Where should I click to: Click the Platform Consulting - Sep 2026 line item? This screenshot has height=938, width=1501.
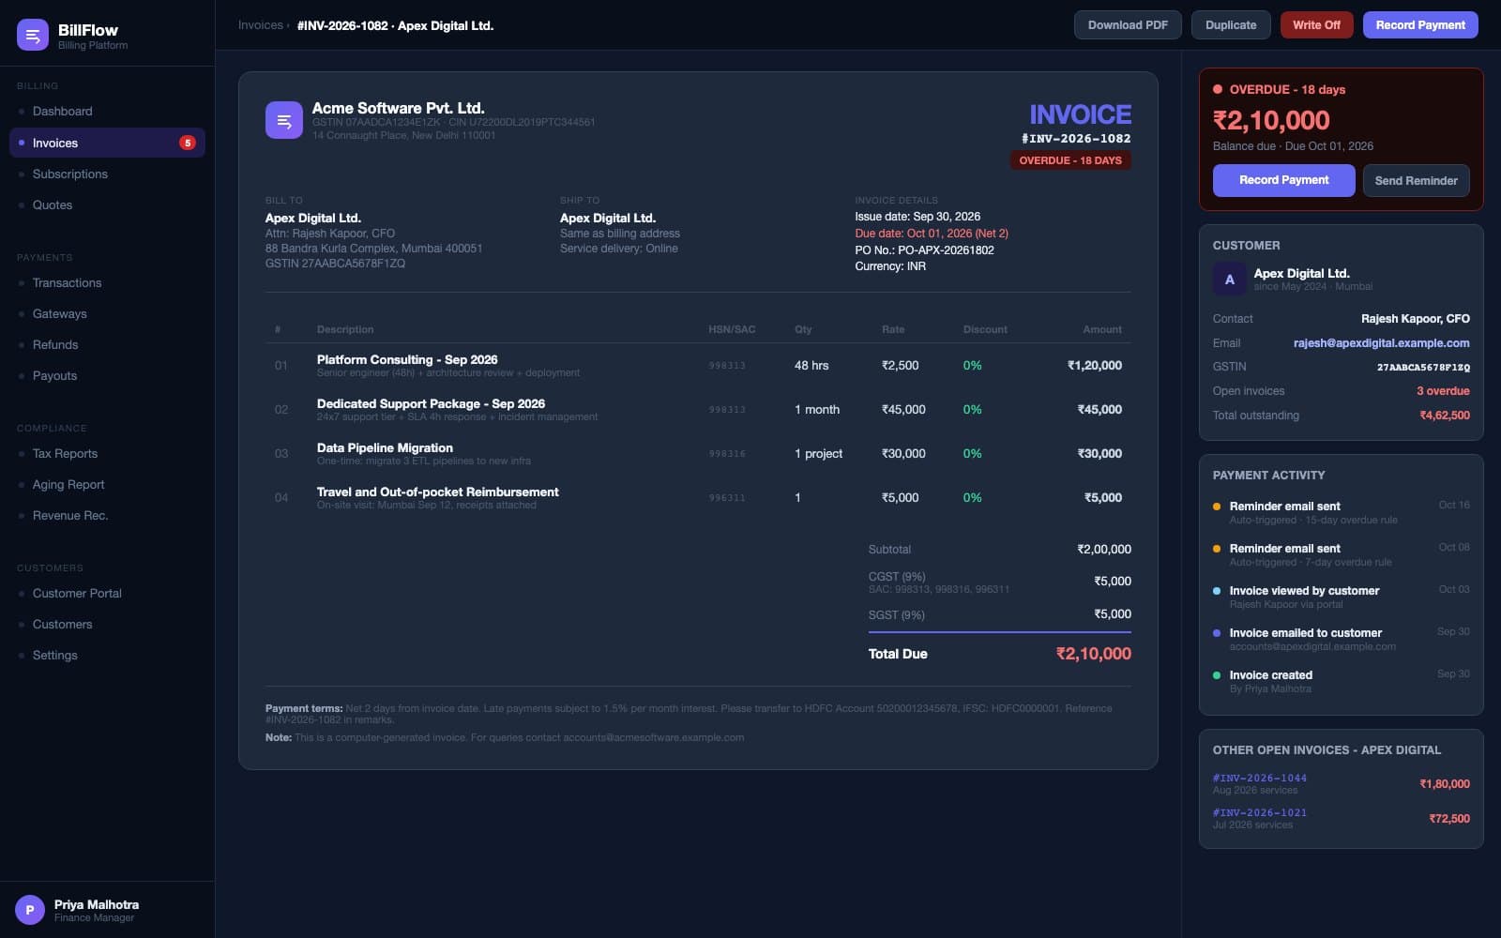click(x=698, y=366)
